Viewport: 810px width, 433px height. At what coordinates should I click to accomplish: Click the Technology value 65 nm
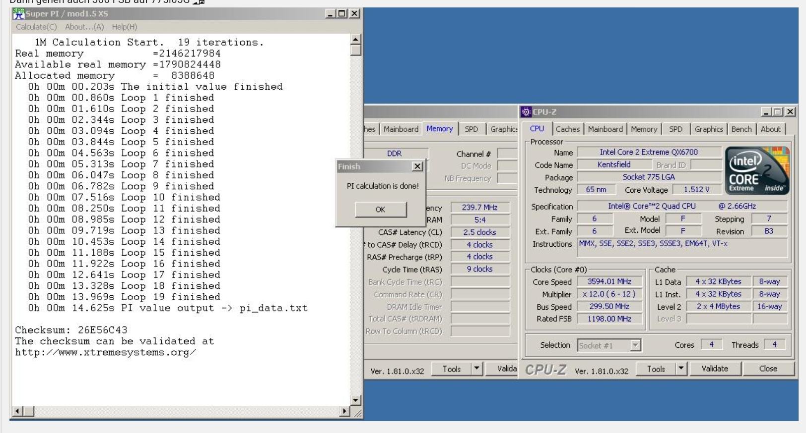coord(596,189)
